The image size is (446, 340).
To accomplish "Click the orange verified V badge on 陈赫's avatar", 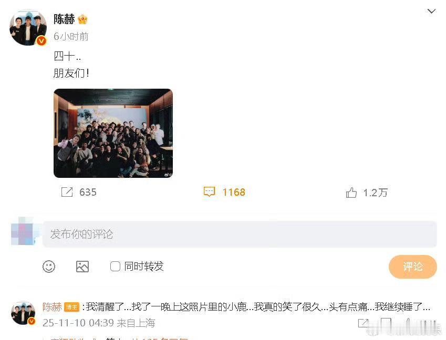I will click(x=42, y=41).
